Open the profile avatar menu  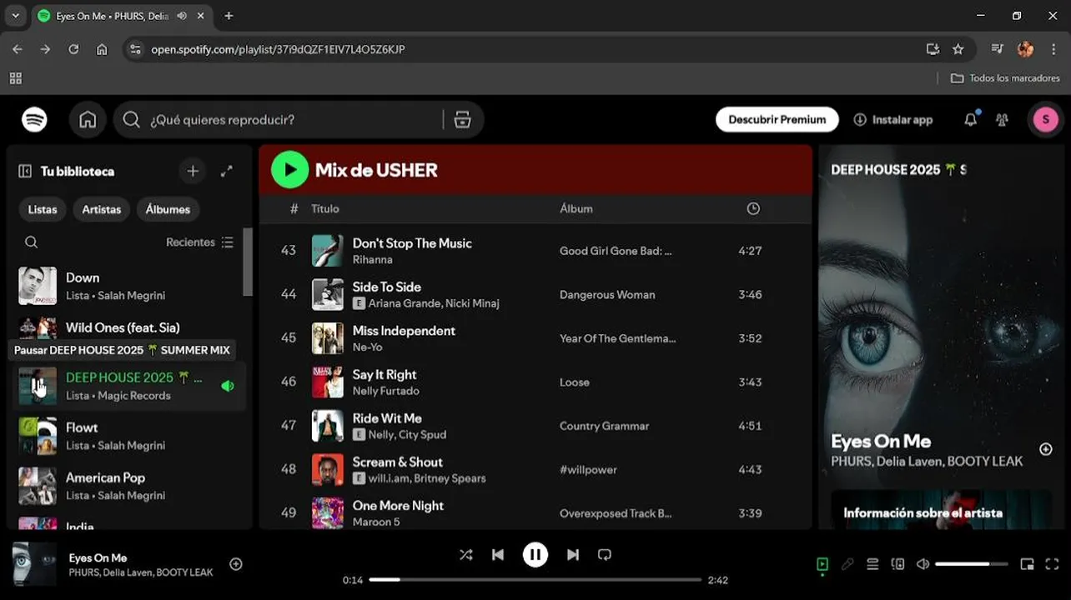tap(1046, 120)
